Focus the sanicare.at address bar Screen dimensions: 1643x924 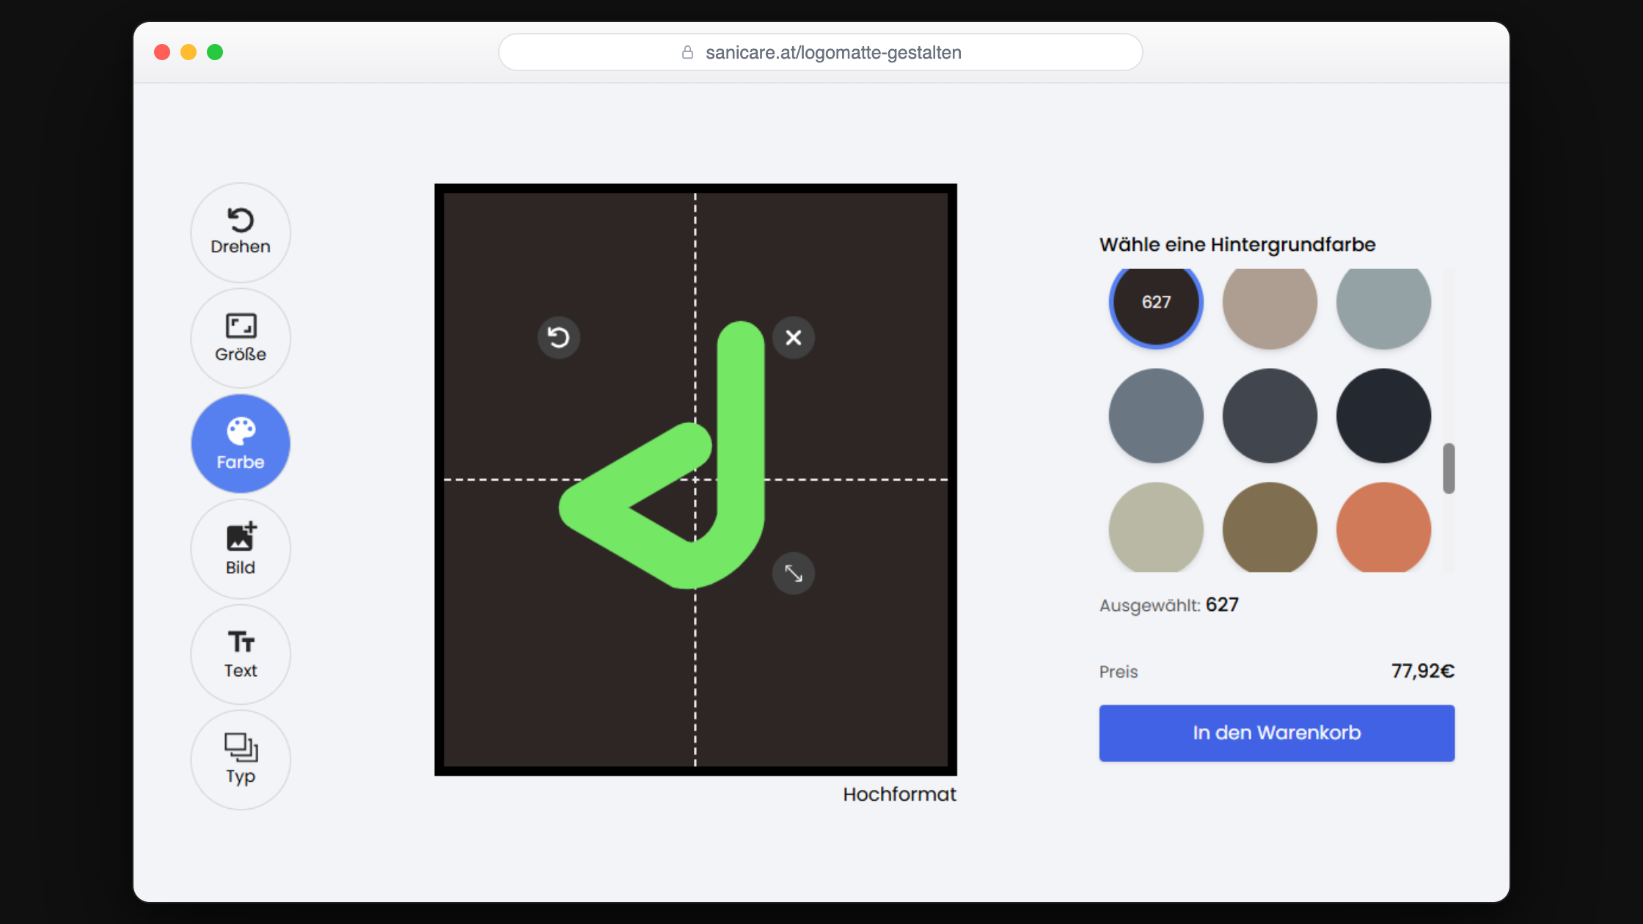820,52
